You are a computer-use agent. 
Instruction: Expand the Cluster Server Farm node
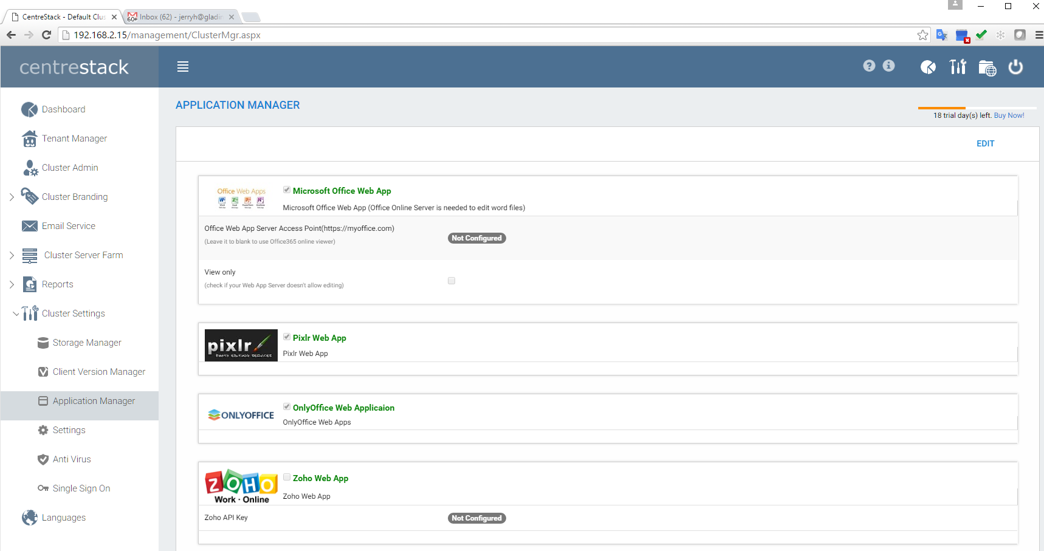click(x=12, y=255)
